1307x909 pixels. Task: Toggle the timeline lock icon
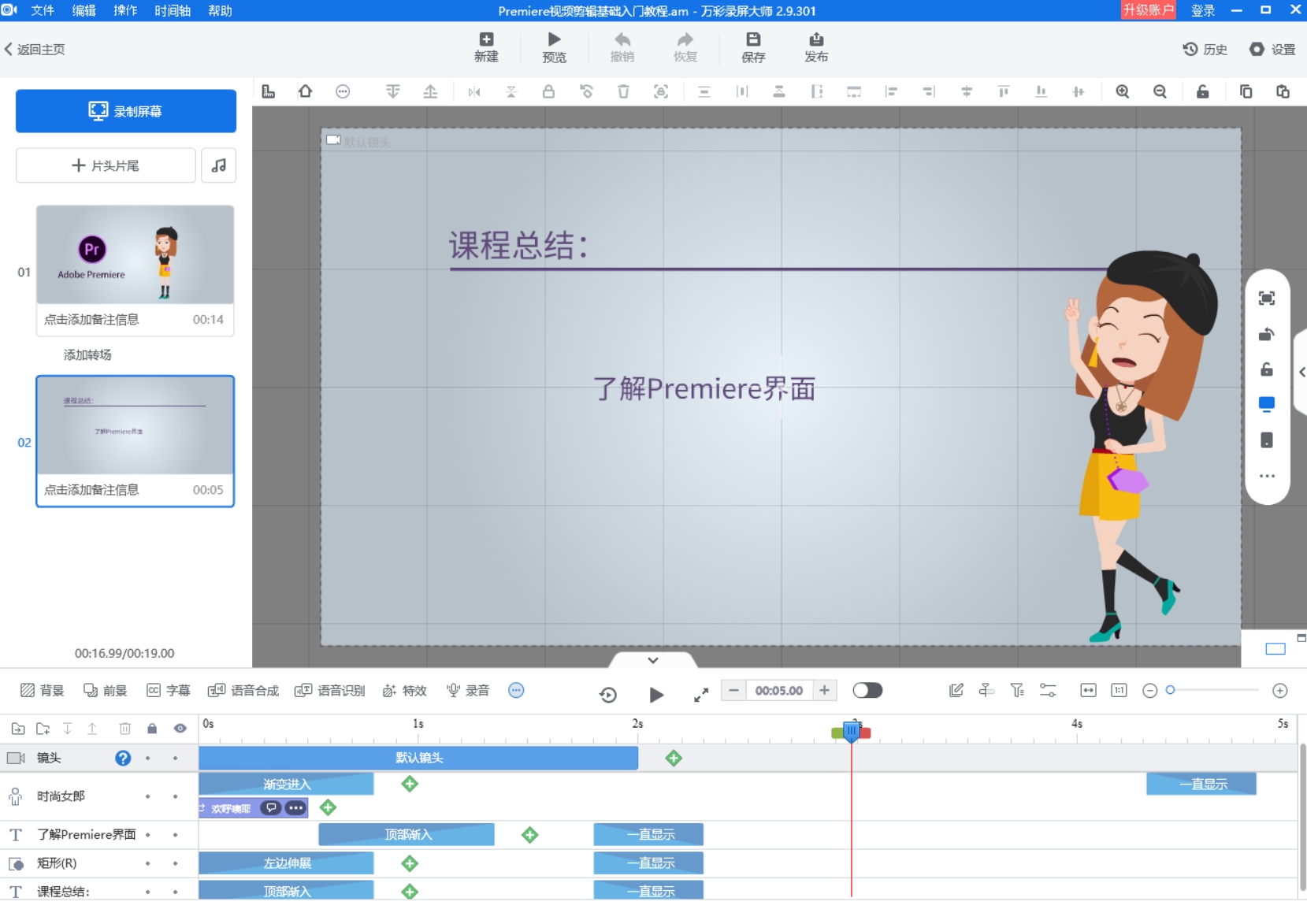[x=152, y=729]
